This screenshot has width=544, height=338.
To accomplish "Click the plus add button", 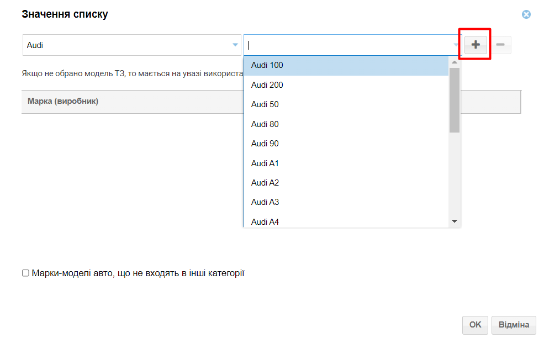I will [x=476, y=45].
